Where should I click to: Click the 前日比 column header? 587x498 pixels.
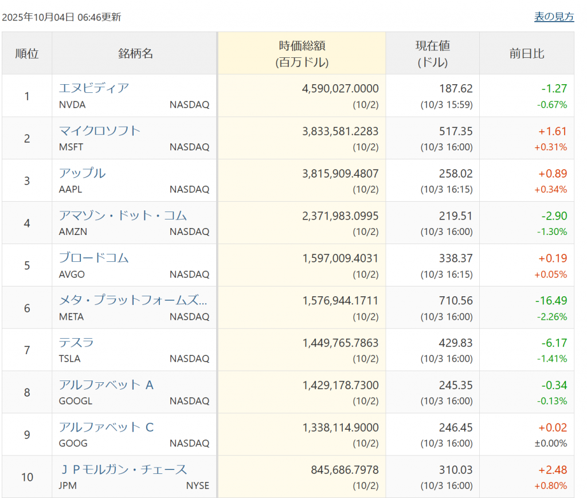[x=526, y=54]
